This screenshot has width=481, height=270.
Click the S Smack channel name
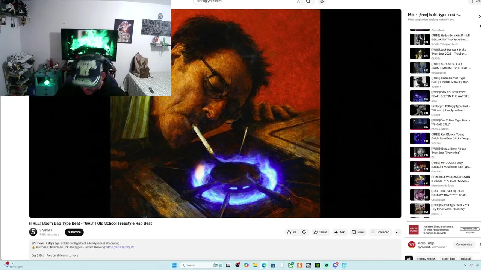pos(46,230)
